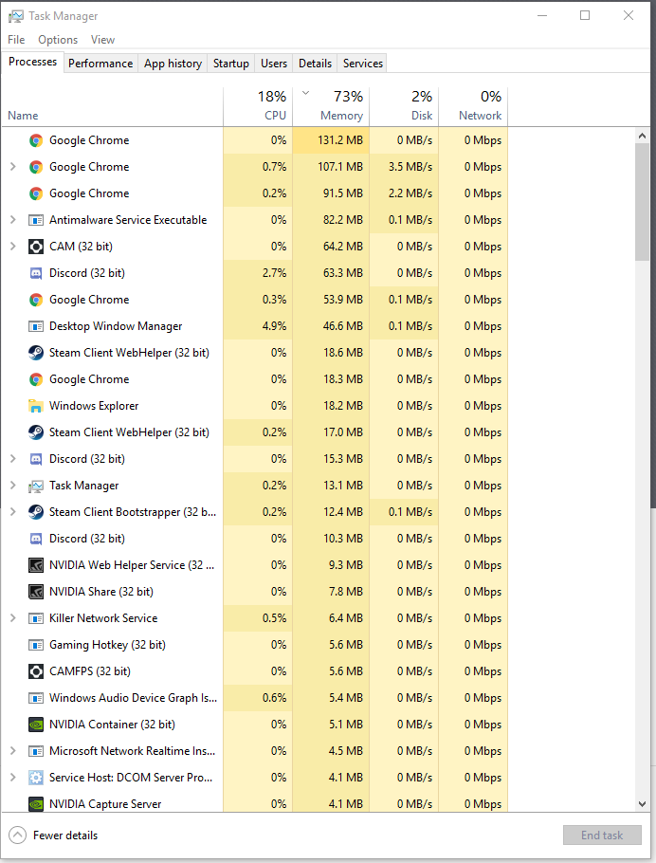Click the CAM (32 bit) process icon
656x863 pixels.
pyautogui.click(x=36, y=247)
